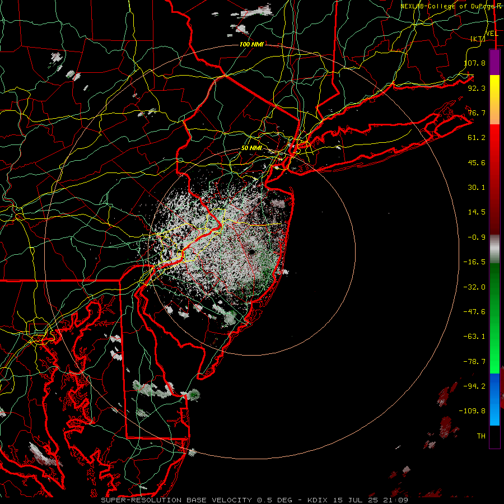504x504 pixels.
Task: Click the VEL legend title
Action: 492,34
